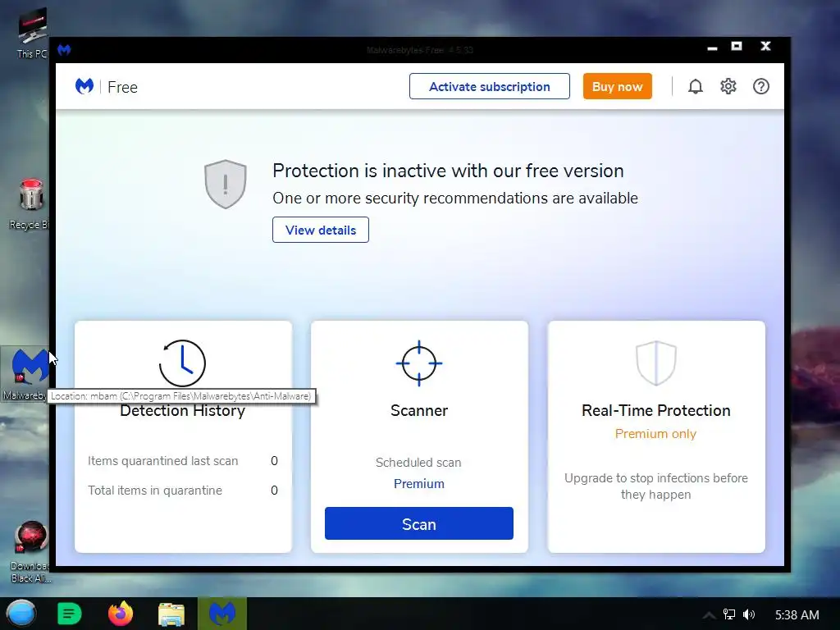This screenshot has height=630, width=840.
Task: Open the Detection History card title
Action: click(x=182, y=410)
